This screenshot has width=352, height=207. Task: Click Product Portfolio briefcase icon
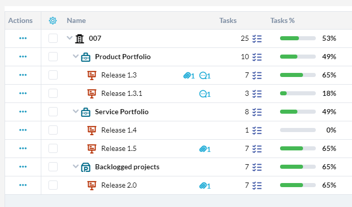pos(86,57)
